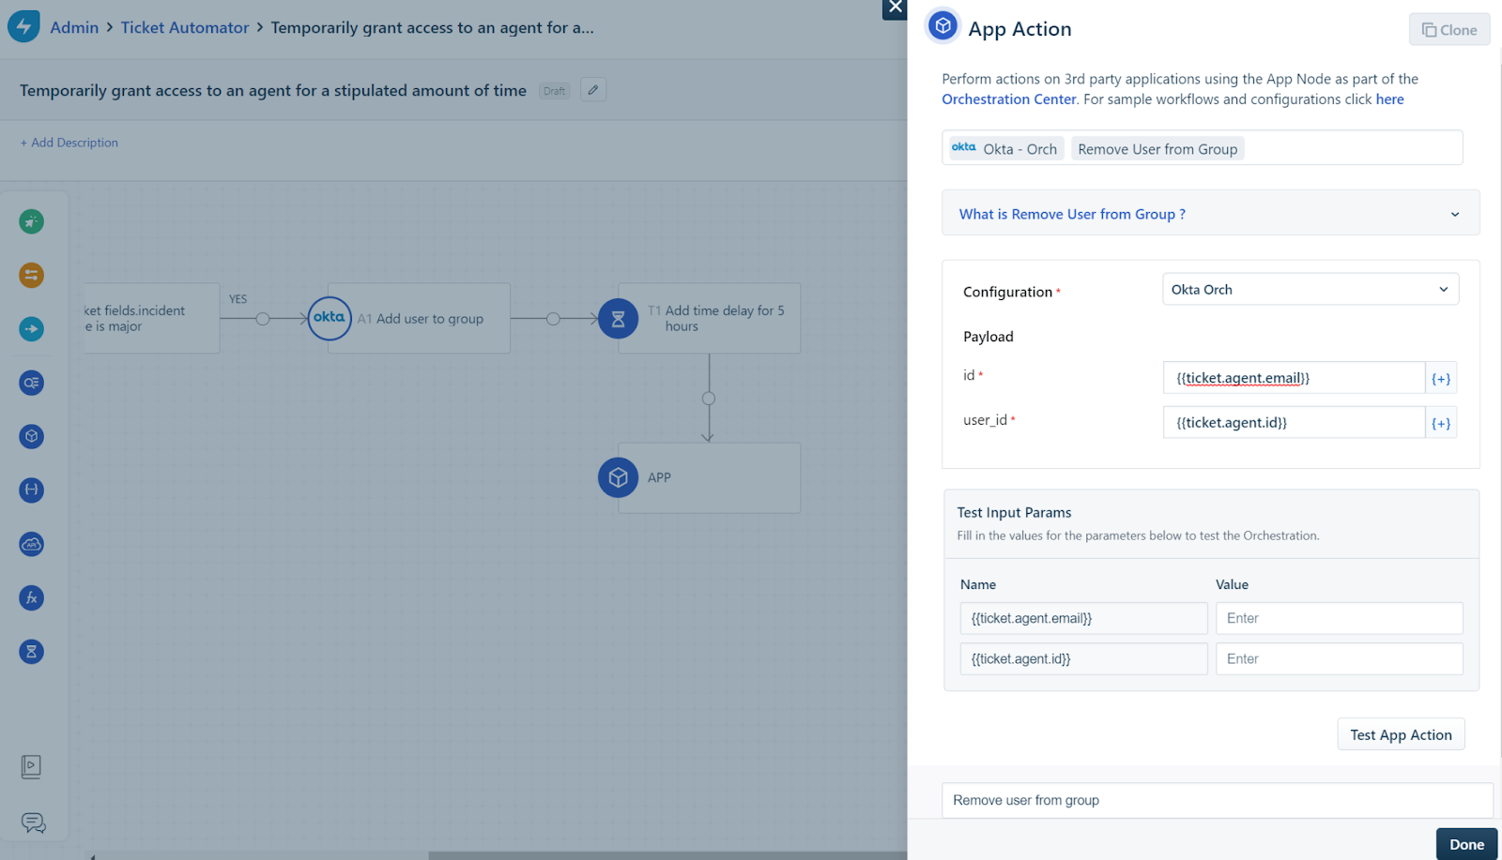1502x860 pixels.
Task: Select the orange condition node icon in sidebar
Action: click(x=31, y=275)
